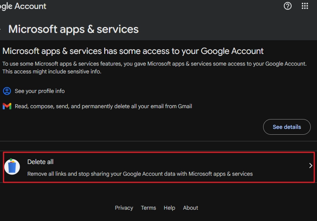Click the 'See your profile info' text
Screen dimensions: 317x221
[x=40, y=91]
